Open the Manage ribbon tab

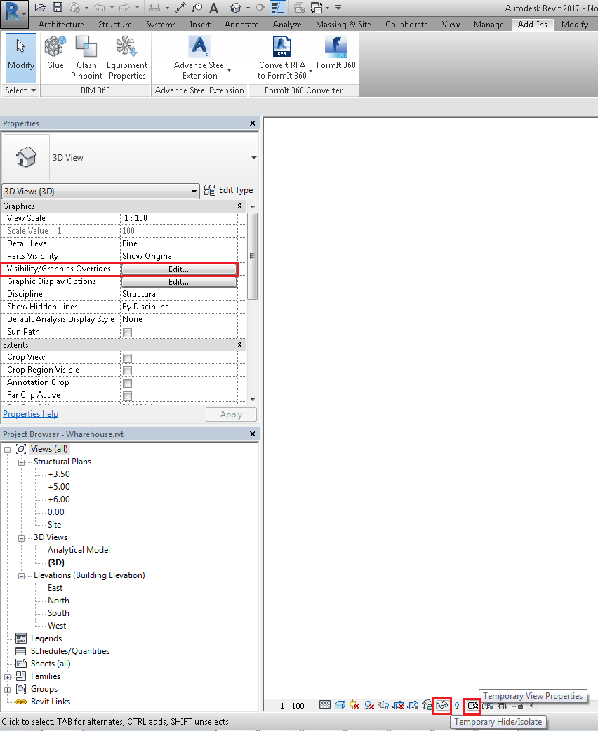coord(489,25)
